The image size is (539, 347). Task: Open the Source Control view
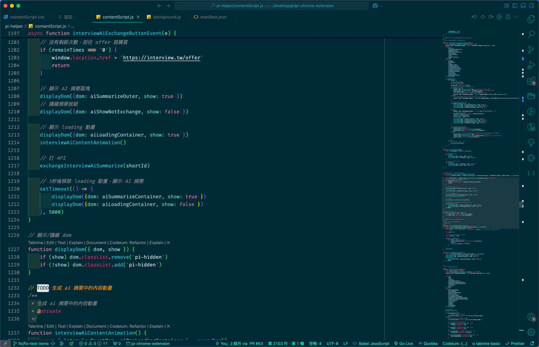pyautogui.click(x=531, y=49)
